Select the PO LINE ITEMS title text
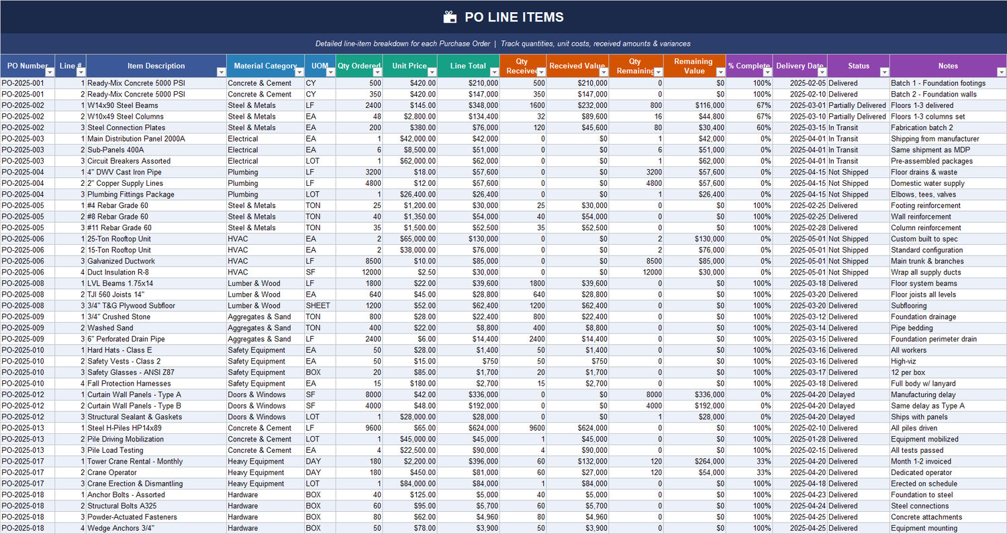 [x=514, y=17]
